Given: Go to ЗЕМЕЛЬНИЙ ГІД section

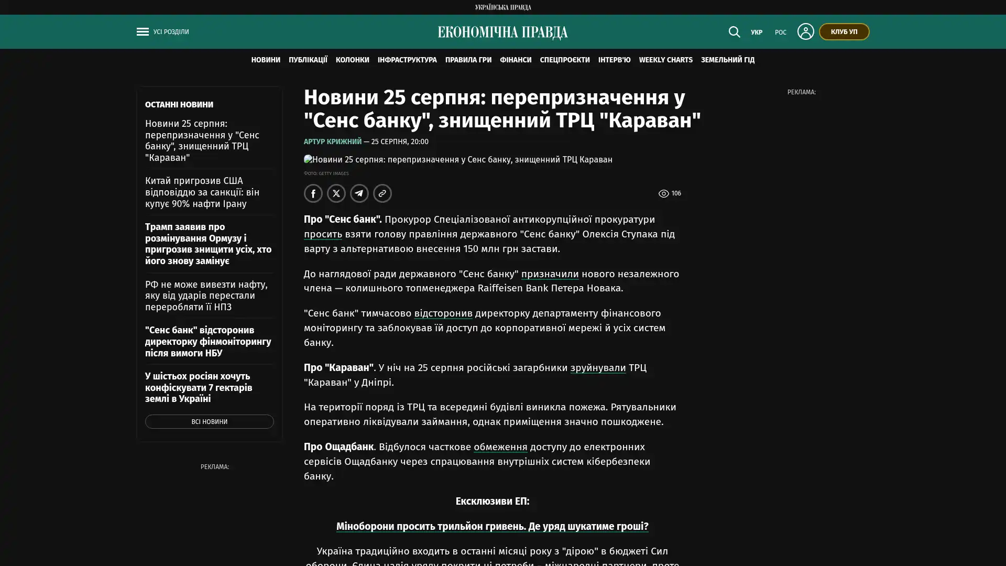Looking at the screenshot, I should (728, 60).
